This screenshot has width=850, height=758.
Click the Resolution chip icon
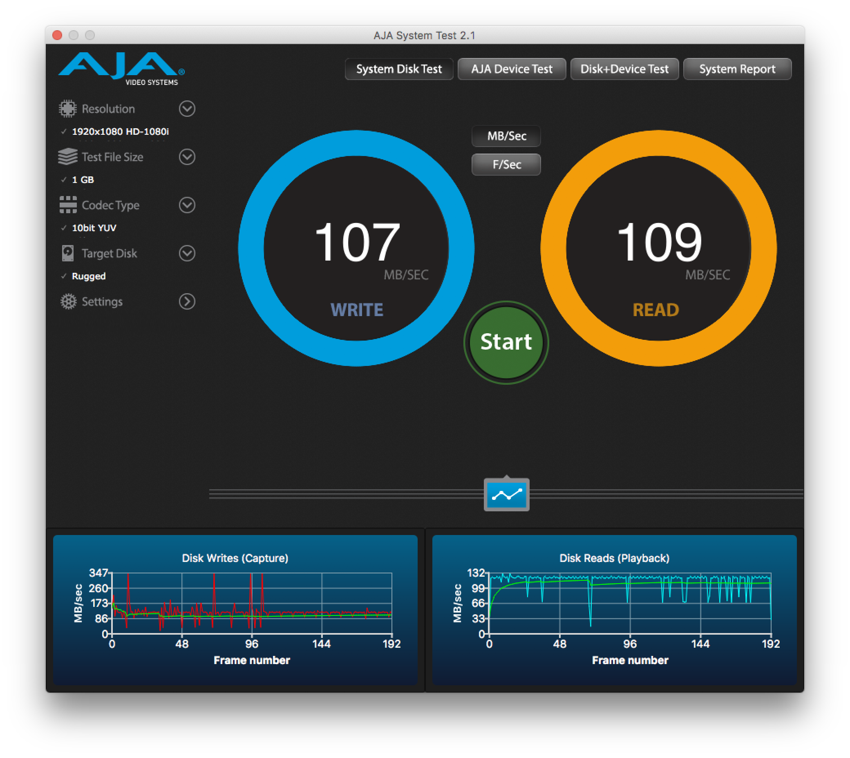pyautogui.click(x=67, y=109)
